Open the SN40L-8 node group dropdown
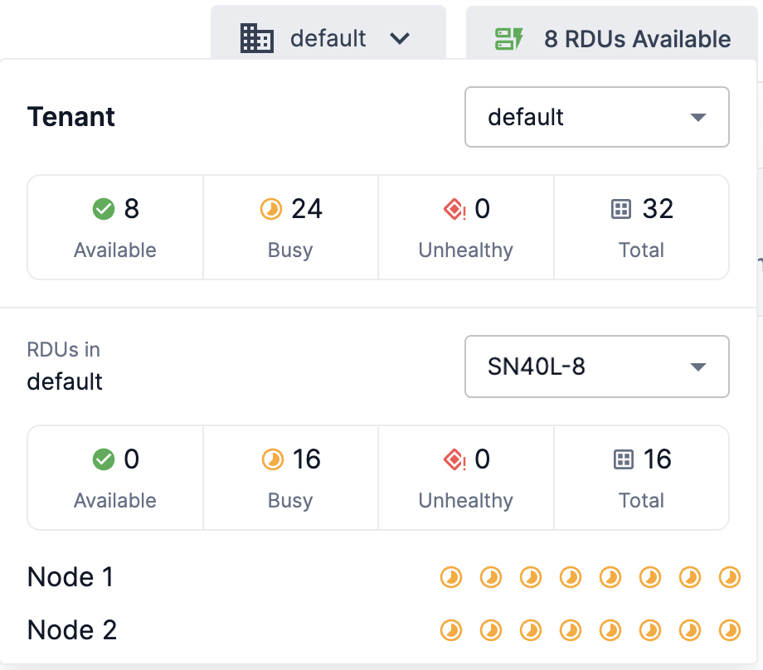Image resolution: width=763 pixels, height=670 pixels. pos(596,367)
